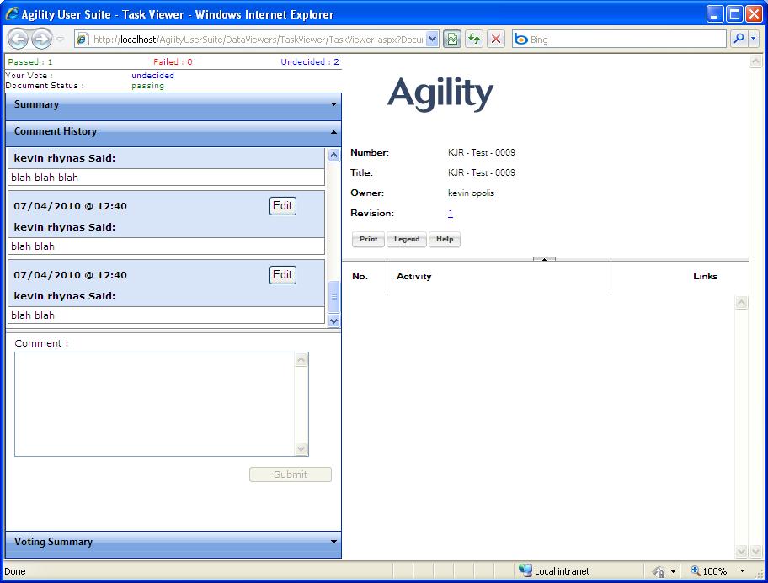Image resolution: width=768 pixels, height=583 pixels.
Task: Click the Print button
Action: click(368, 240)
